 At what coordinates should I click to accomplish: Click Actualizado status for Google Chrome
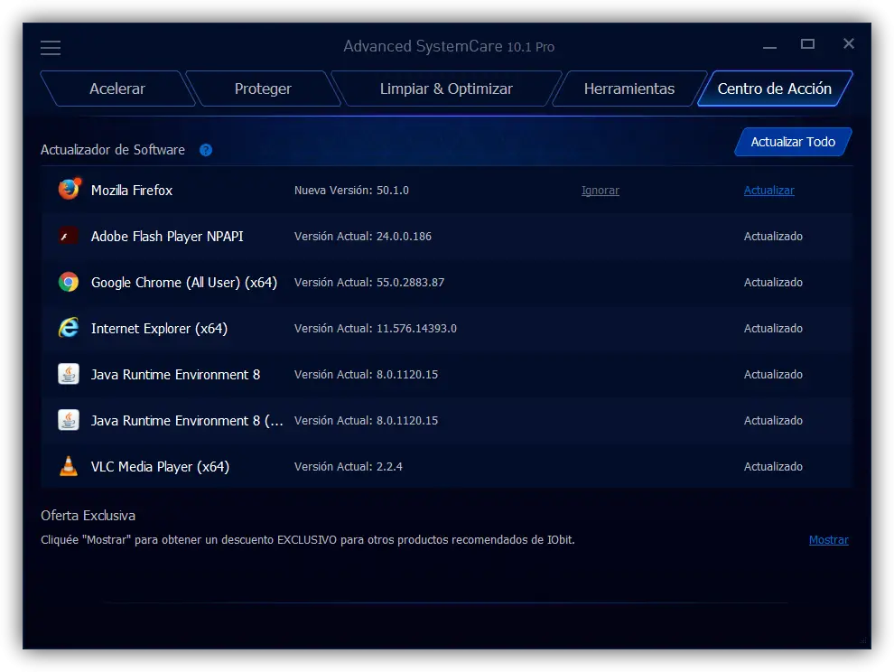(773, 283)
